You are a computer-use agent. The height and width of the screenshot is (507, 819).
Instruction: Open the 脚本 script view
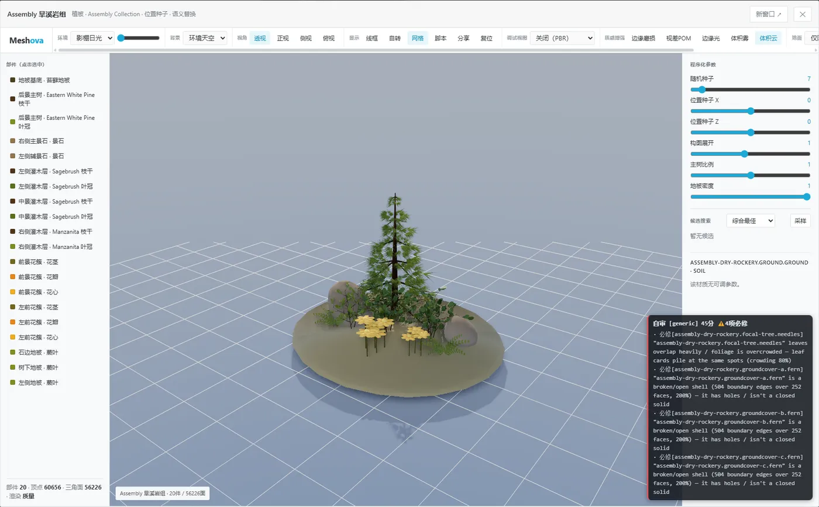441,38
